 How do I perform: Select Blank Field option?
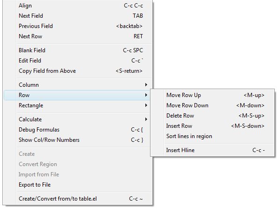click(78, 50)
